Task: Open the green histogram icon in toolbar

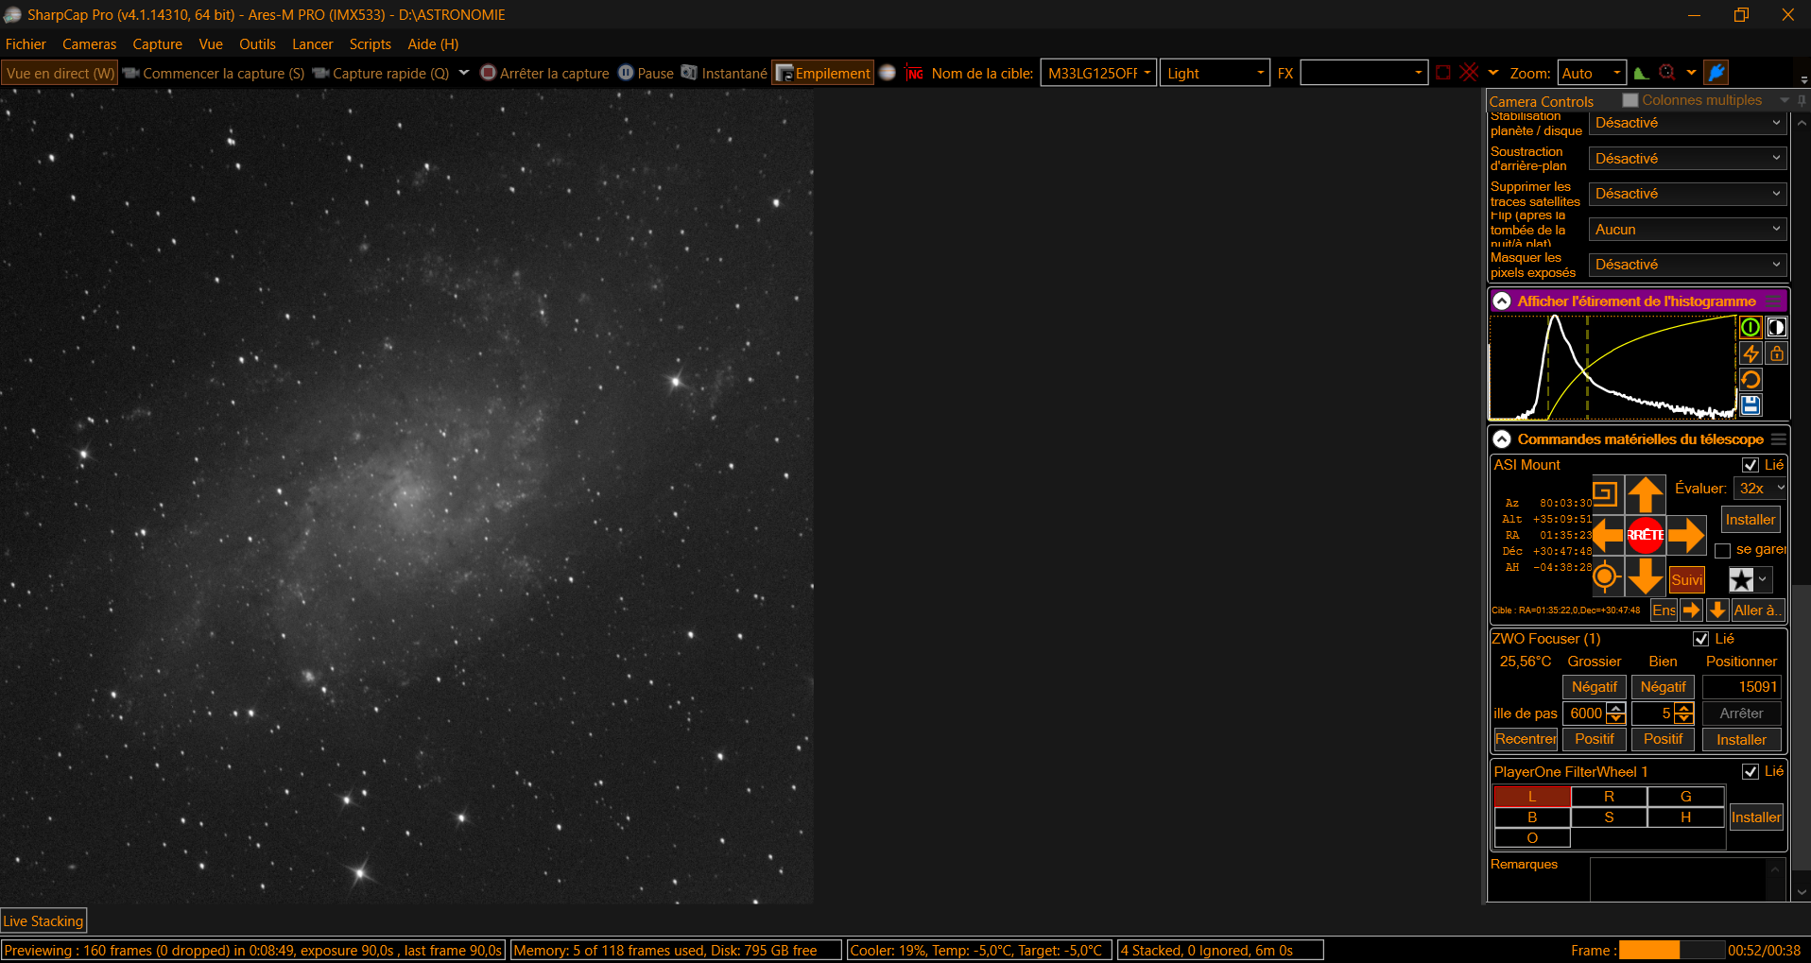Action: 1642,73
